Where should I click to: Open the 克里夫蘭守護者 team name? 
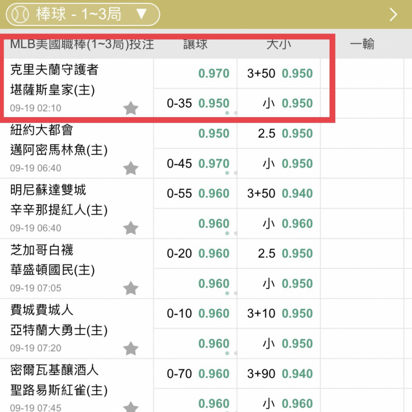point(54,70)
